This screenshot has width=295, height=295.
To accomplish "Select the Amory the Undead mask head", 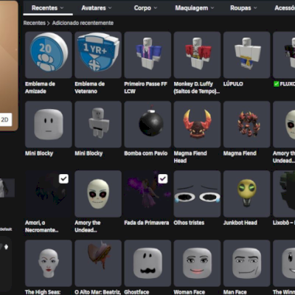I will (x=98, y=194).
